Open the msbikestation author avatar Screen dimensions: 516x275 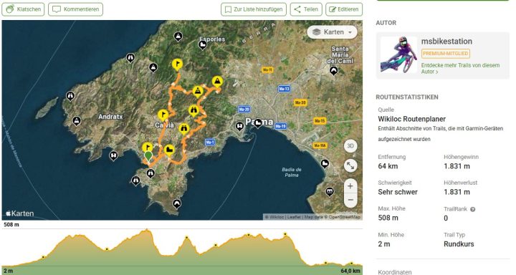399,54
